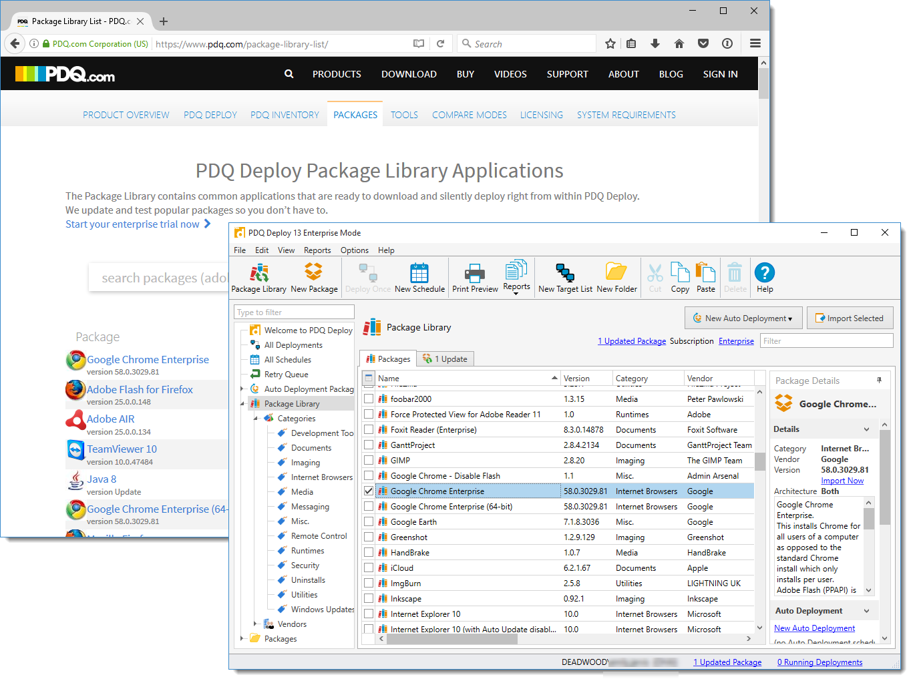Screen dimensions: 911x693
Task: Open the New Auto Deployment dropdown
Action: (x=743, y=318)
